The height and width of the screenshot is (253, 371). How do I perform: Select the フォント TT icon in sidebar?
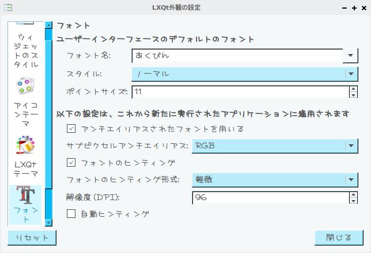[x=25, y=195]
